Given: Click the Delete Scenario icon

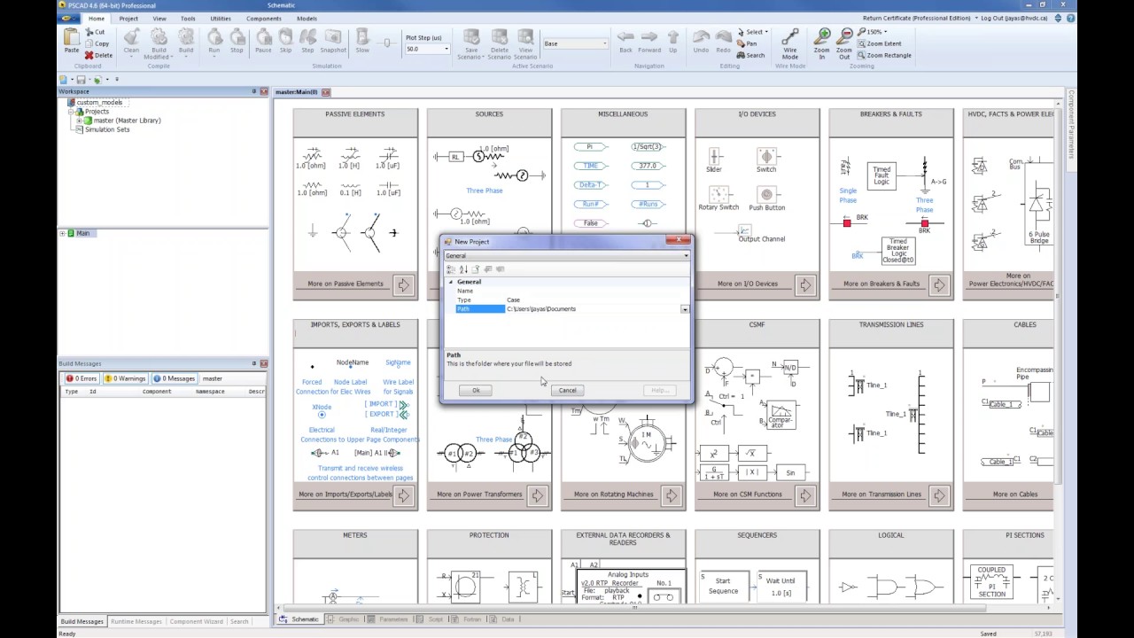Looking at the screenshot, I should click(500, 37).
